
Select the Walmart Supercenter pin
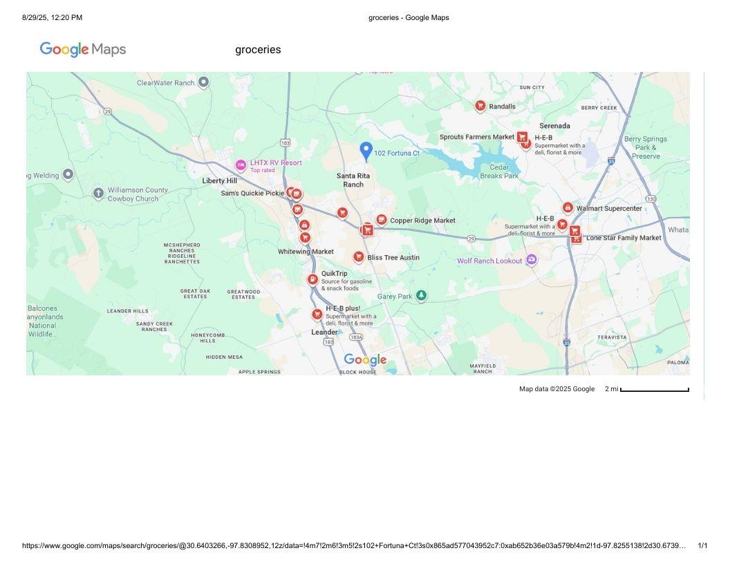click(x=568, y=207)
